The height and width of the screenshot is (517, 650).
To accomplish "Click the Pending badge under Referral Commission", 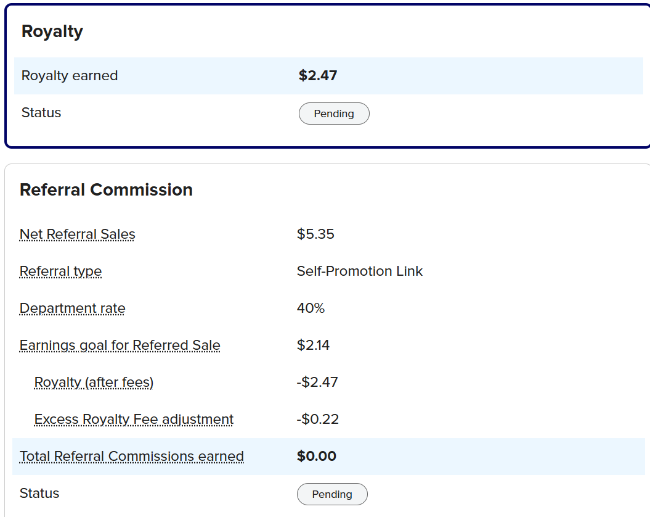I will tap(332, 494).
